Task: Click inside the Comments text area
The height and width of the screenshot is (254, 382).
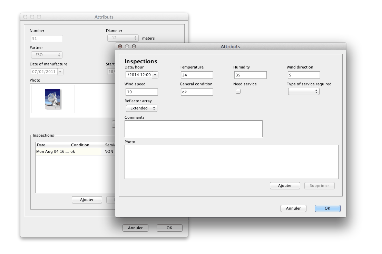Action: pos(193,129)
